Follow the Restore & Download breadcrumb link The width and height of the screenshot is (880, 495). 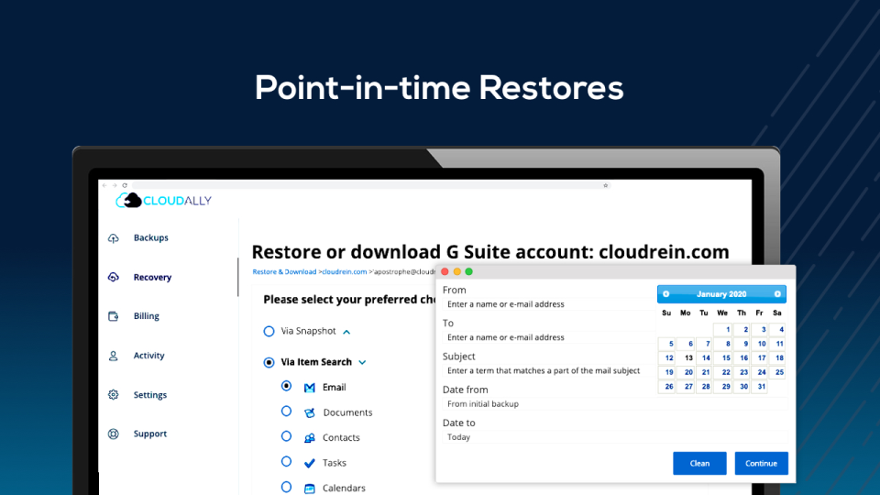point(284,271)
